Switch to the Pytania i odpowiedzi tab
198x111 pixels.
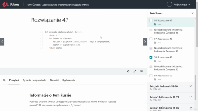[x=34, y=80]
